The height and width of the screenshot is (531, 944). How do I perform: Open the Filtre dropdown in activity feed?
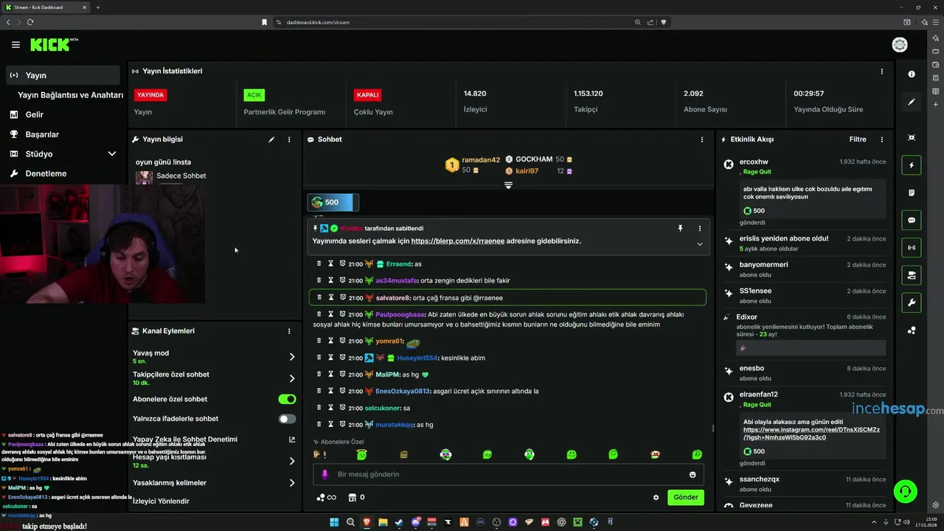pos(858,139)
